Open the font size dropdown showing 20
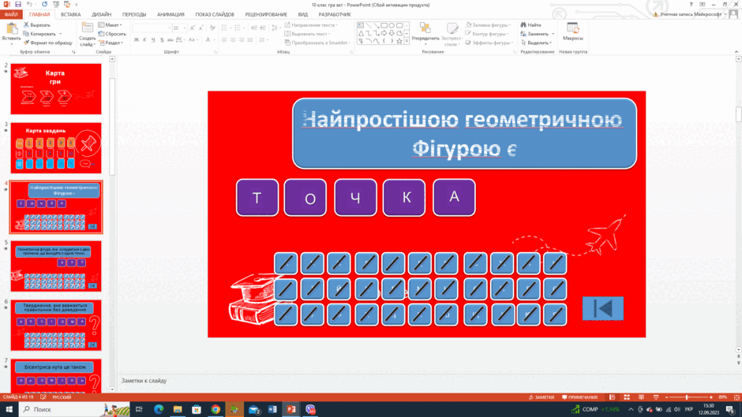This screenshot has width=742, height=417. tap(185, 28)
